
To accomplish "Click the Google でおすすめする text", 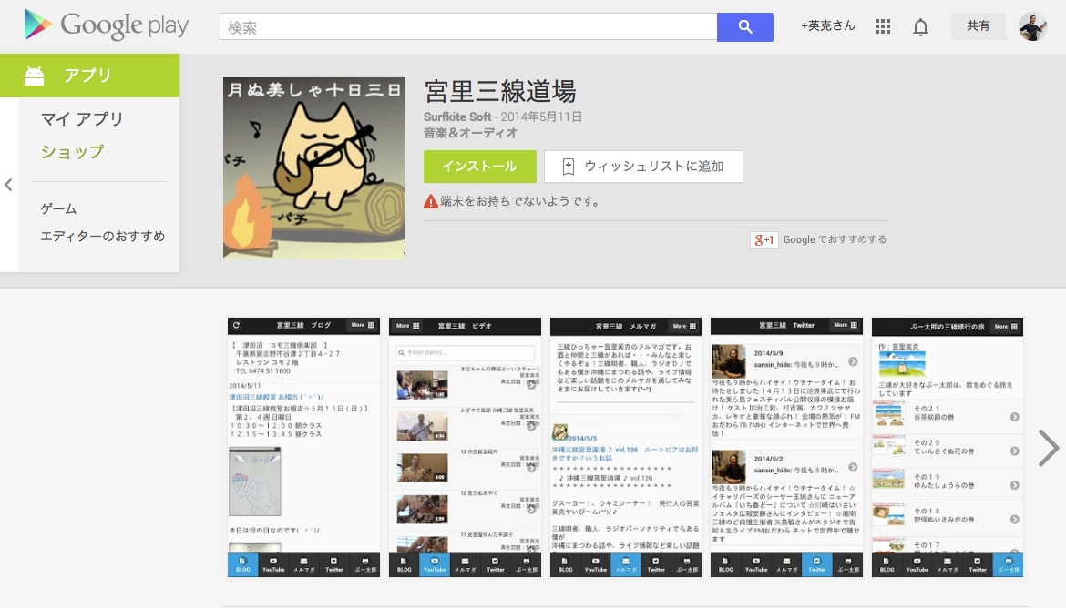I will 835,239.
